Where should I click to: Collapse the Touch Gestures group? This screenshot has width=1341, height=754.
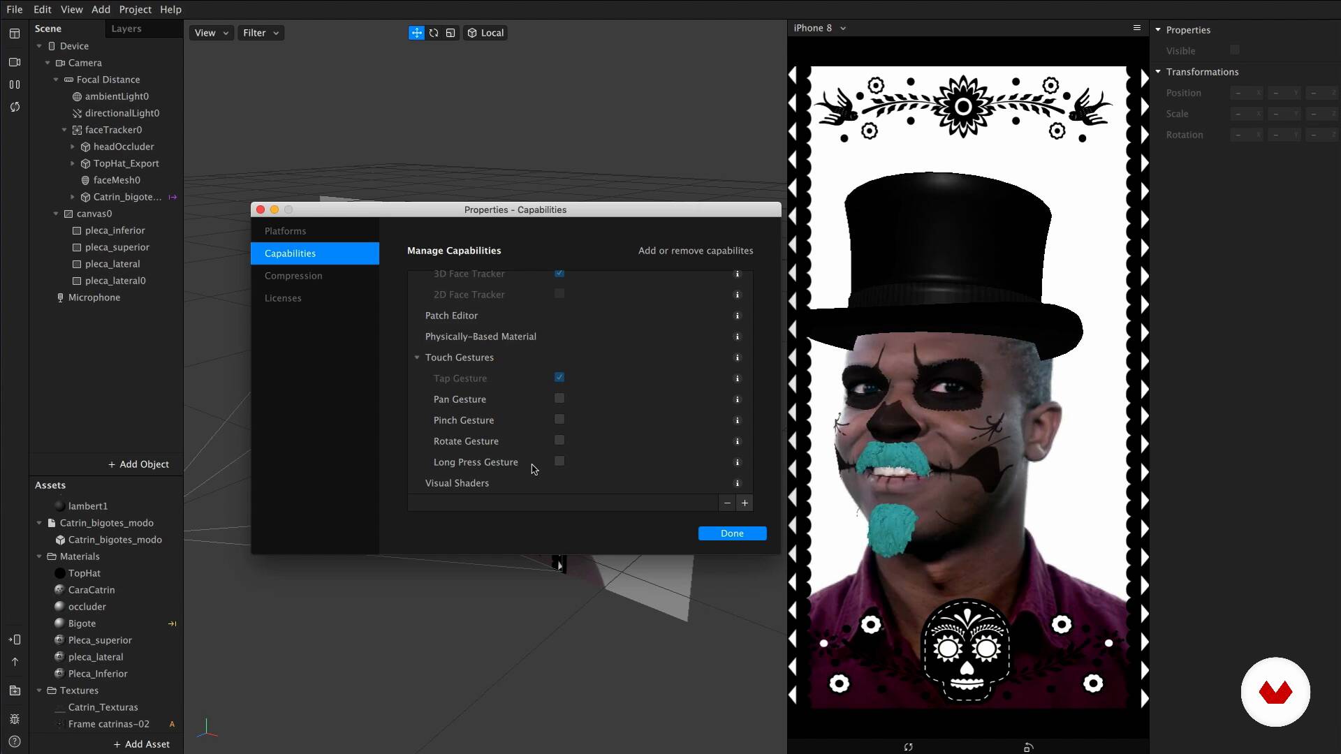coord(417,357)
